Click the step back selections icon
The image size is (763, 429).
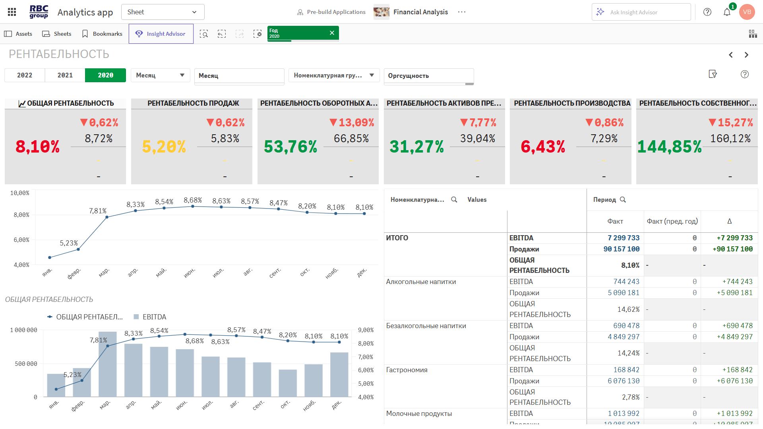click(222, 34)
